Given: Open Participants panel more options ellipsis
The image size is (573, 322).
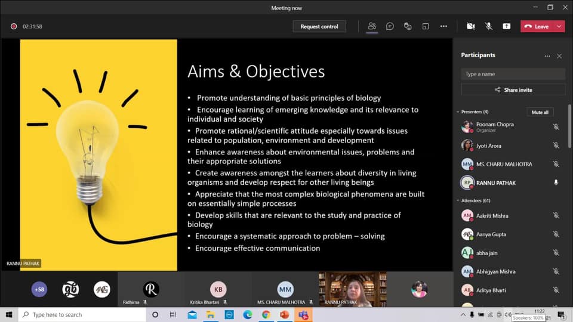Looking at the screenshot, I should click(x=547, y=56).
